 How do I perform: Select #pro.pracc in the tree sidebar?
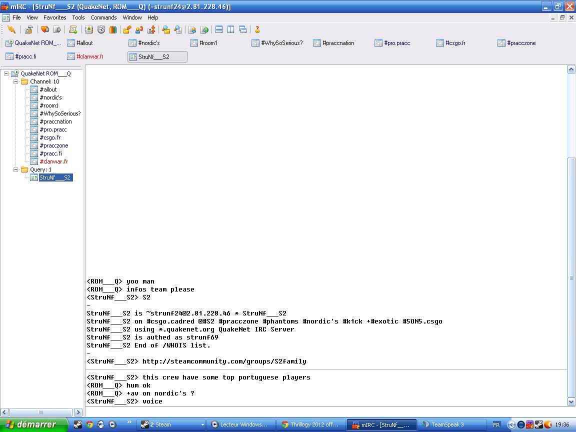53,129
